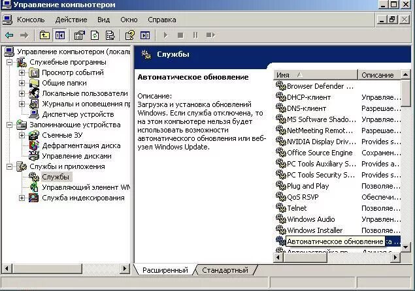Select the Office Source Engine service

[x=320, y=153]
